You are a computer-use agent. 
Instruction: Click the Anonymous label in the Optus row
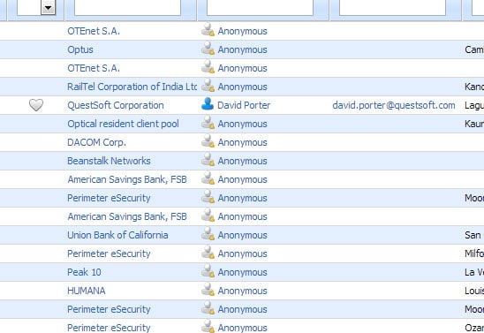point(243,49)
